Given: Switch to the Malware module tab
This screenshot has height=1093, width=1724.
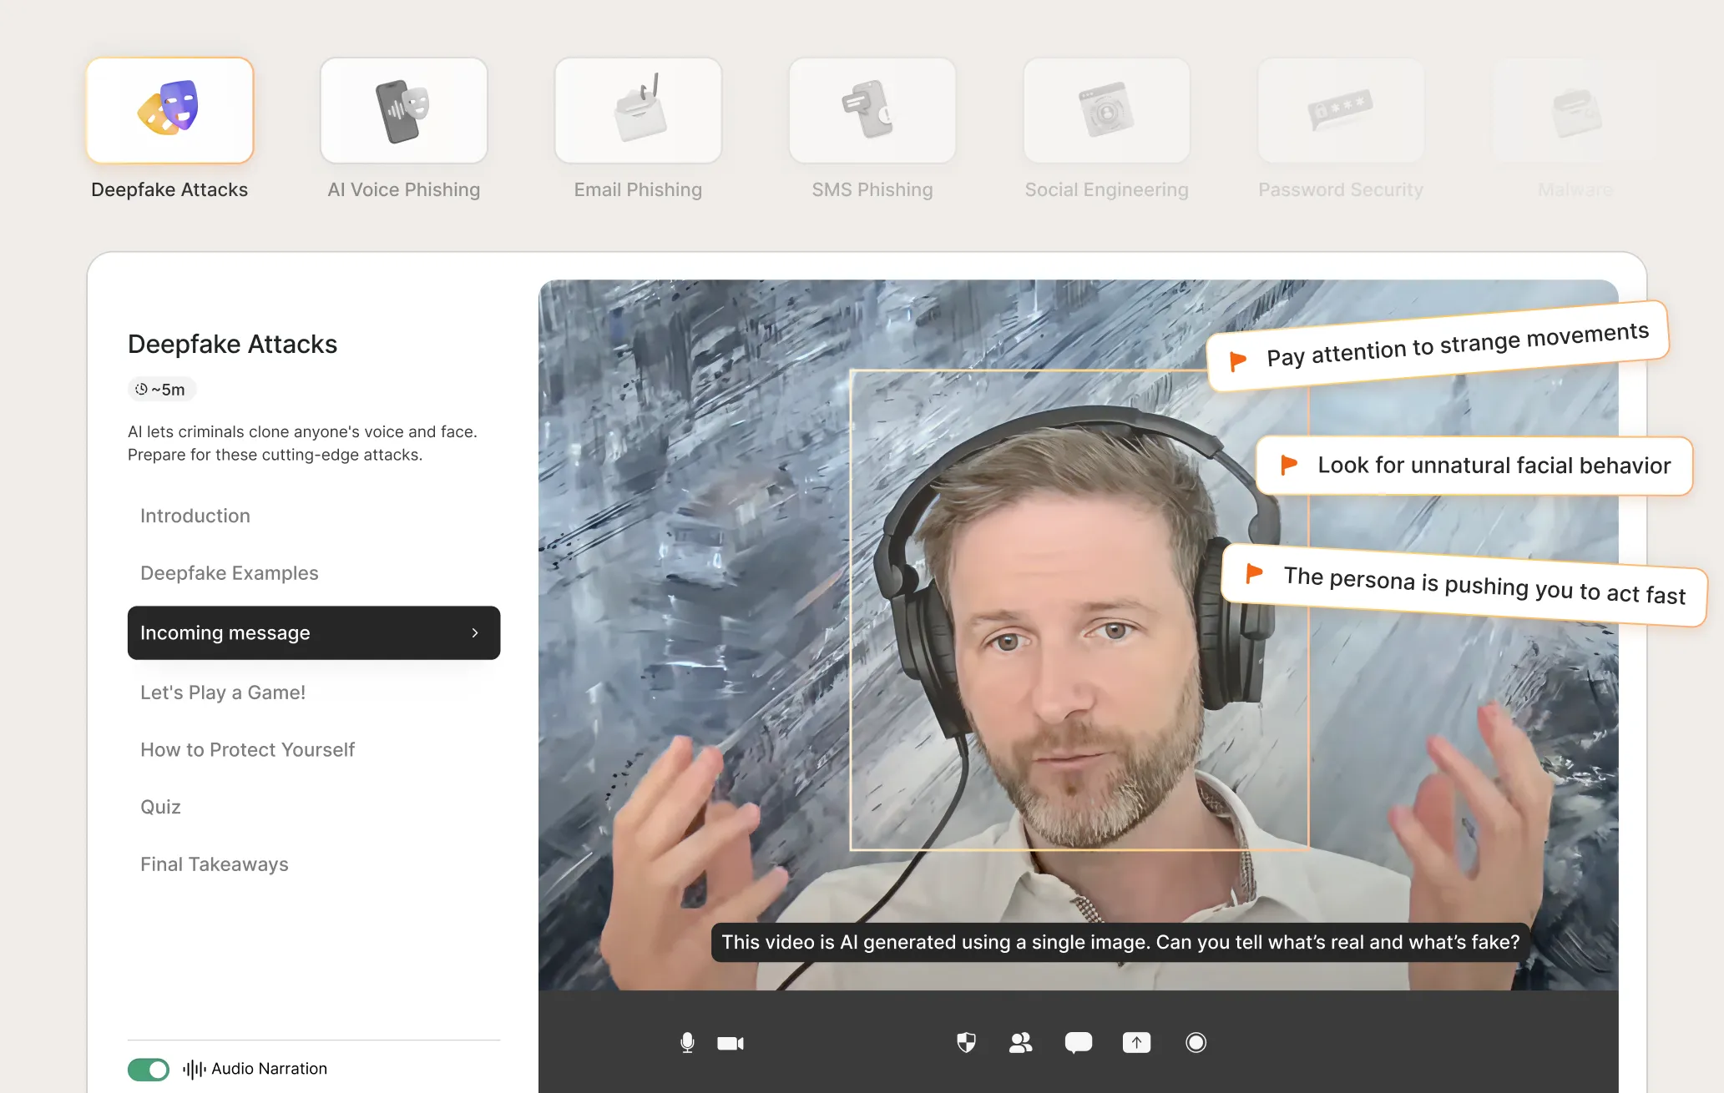Looking at the screenshot, I should [1575, 109].
